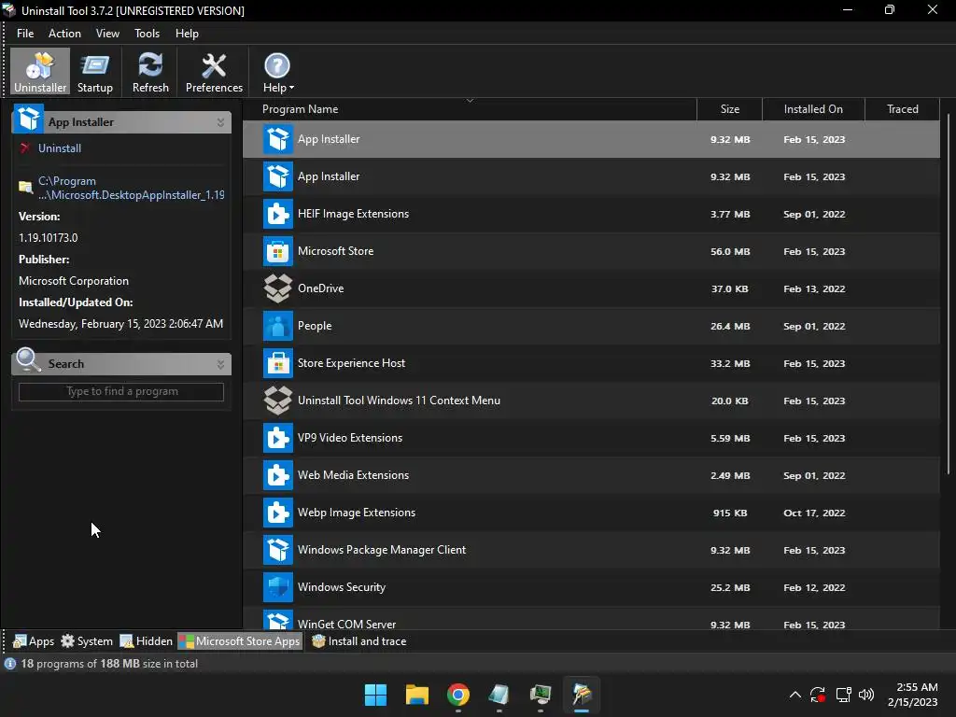The height and width of the screenshot is (717, 956).
Task: Click the Microsoft Store program name
Action: tap(335, 251)
